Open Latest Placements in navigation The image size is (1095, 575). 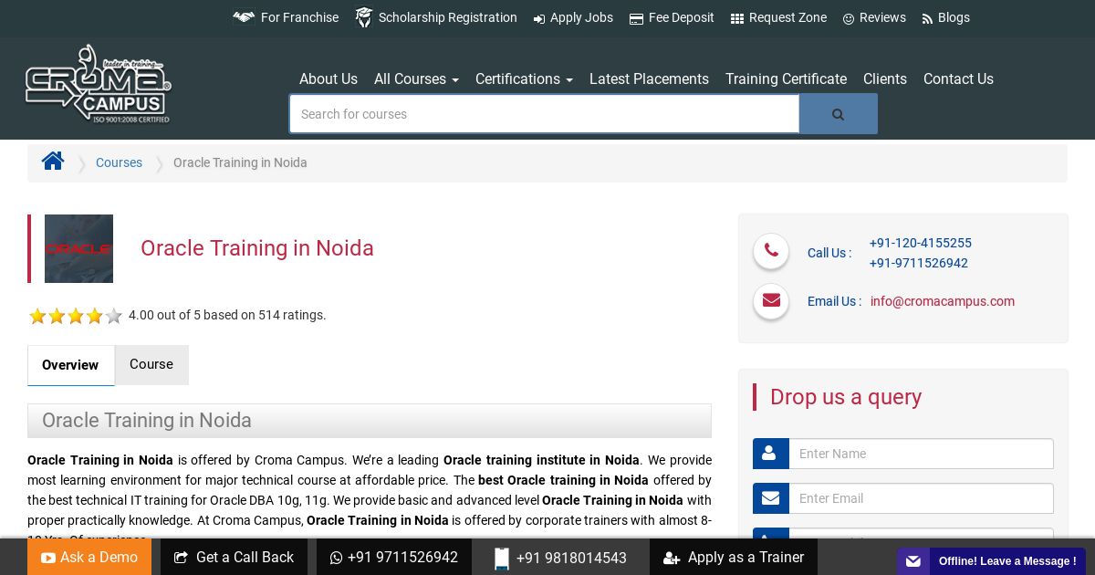(649, 79)
